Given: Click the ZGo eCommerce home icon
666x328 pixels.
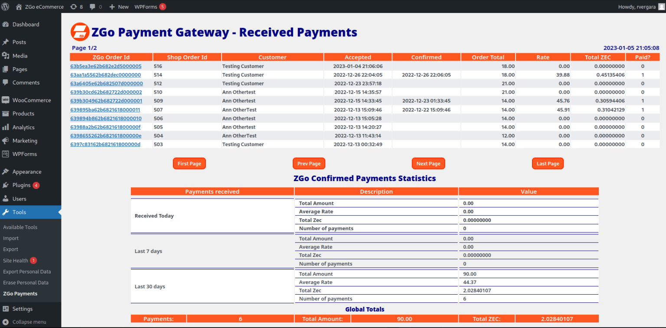Looking at the screenshot, I should point(19,7).
